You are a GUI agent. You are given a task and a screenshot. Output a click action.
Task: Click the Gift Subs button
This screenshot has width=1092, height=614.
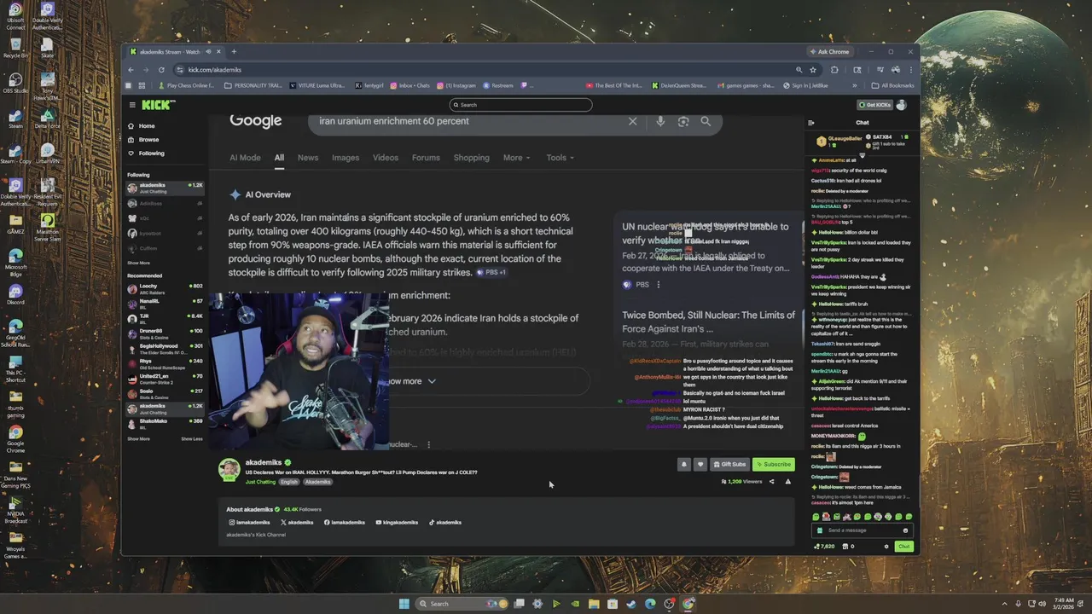[x=729, y=465]
